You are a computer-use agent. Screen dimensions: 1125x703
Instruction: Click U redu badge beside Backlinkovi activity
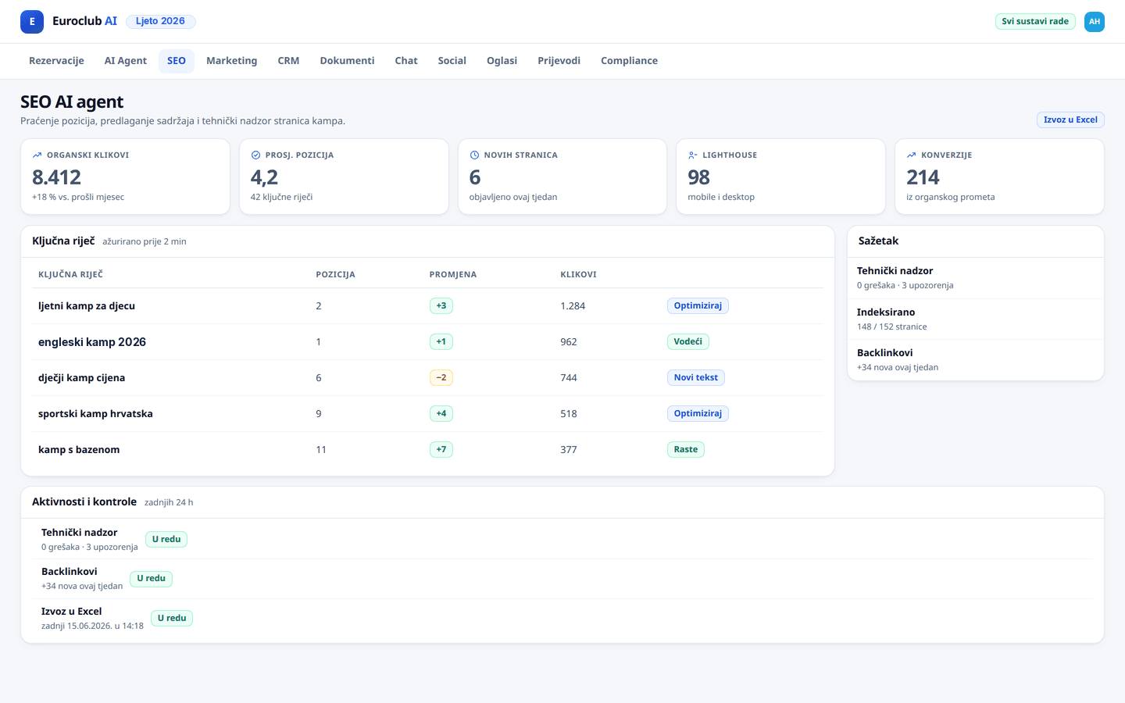(151, 579)
